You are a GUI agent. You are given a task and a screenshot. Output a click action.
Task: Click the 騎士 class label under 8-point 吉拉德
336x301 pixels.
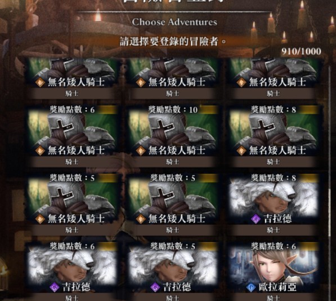273,230
